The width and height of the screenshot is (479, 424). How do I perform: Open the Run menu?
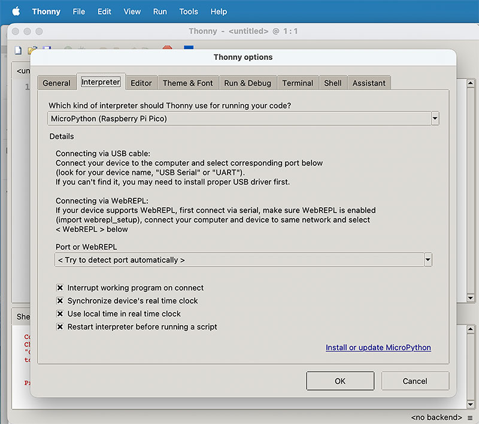point(160,11)
